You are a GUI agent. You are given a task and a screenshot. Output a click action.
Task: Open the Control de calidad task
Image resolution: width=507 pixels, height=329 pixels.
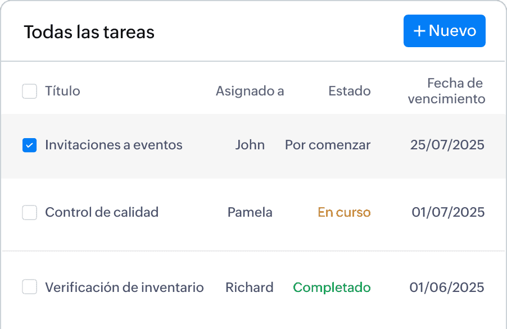click(x=102, y=212)
